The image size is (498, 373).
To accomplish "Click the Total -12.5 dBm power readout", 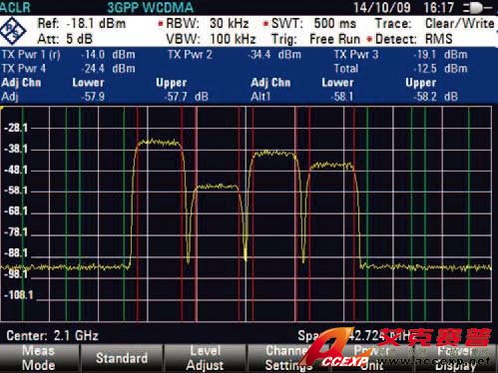I will point(400,69).
